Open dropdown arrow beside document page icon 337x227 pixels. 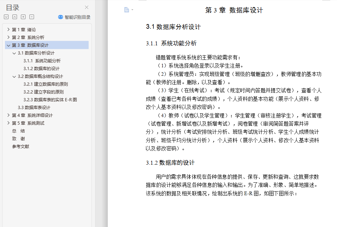point(133,10)
